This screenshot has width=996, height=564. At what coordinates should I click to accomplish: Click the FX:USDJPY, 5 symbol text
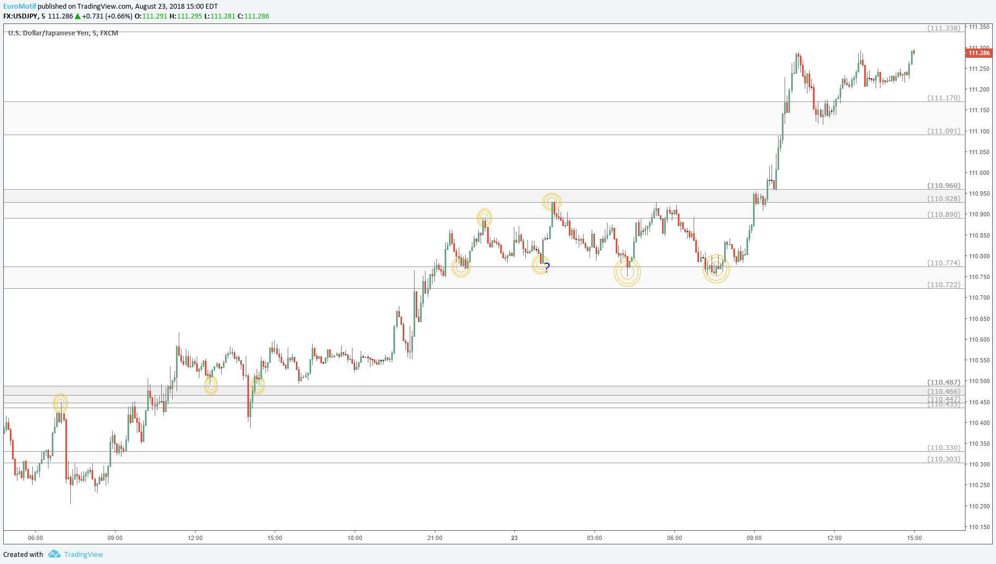point(25,16)
